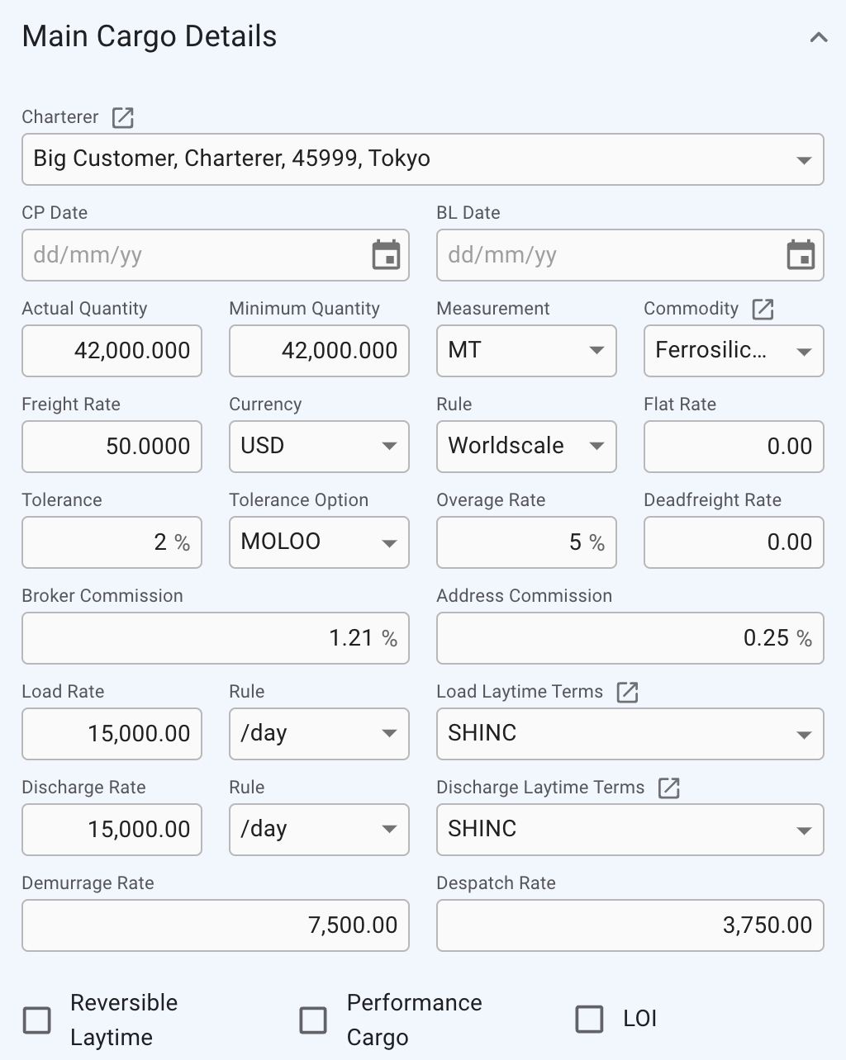The width and height of the screenshot is (846, 1060).
Task: Check the LOI checkbox
Action: (589, 1019)
